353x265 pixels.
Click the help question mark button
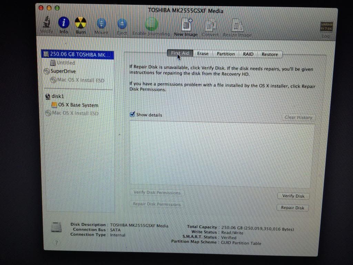click(x=56, y=243)
